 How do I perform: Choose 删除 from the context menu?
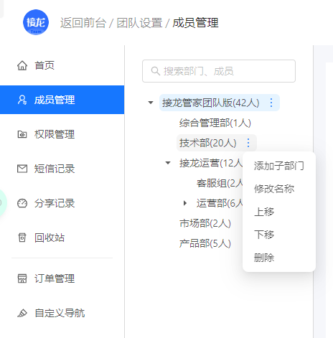264,258
